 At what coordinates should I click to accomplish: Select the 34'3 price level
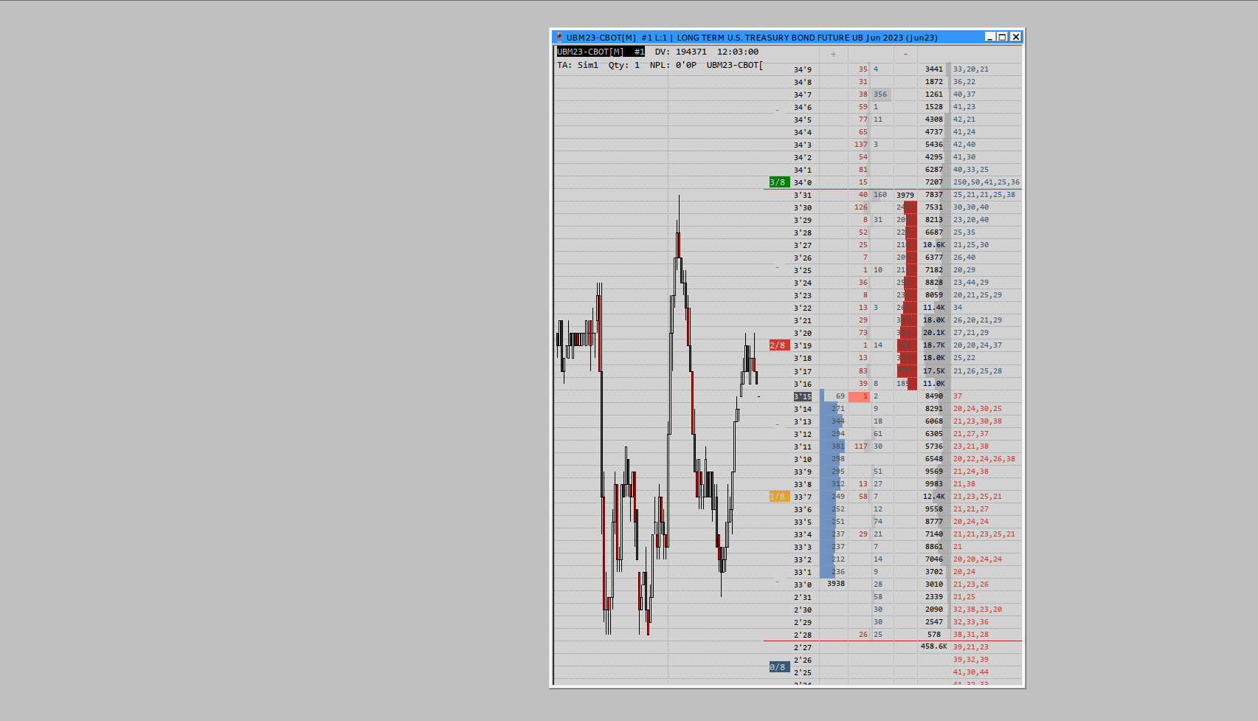(803, 145)
